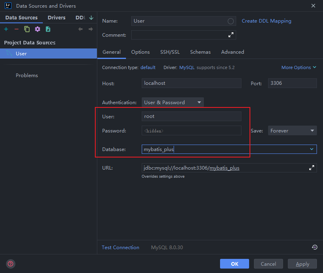
Task: Click in the Host input field
Action: coord(191,83)
